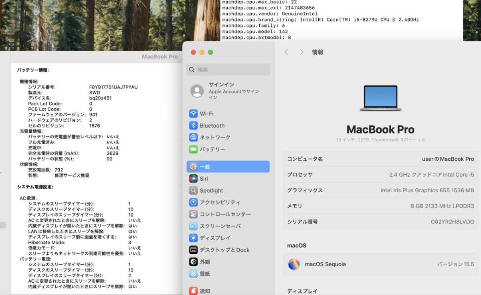Open the Spotlight settings icon
Image resolution: width=481 pixels, height=295 pixels.
193,190
